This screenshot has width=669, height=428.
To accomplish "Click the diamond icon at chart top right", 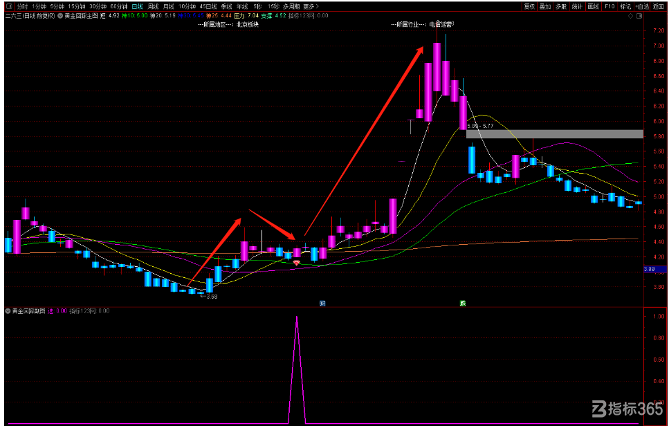I will [x=630, y=16].
